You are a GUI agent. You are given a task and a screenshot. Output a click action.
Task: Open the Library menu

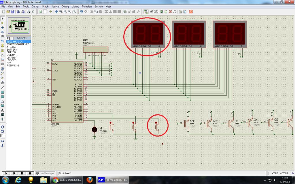(75, 6)
